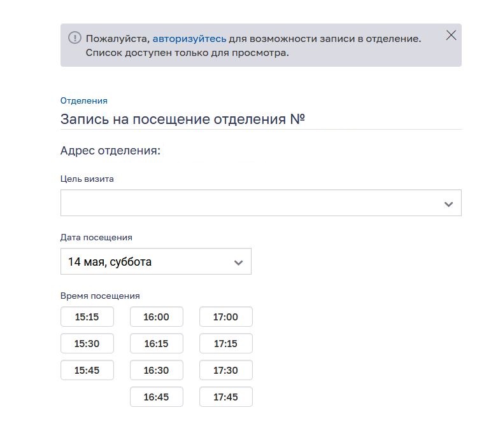Choose the 15:15 time slot
This screenshot has width=498, height=431.
pyautogui.click(x=87, y=317)
